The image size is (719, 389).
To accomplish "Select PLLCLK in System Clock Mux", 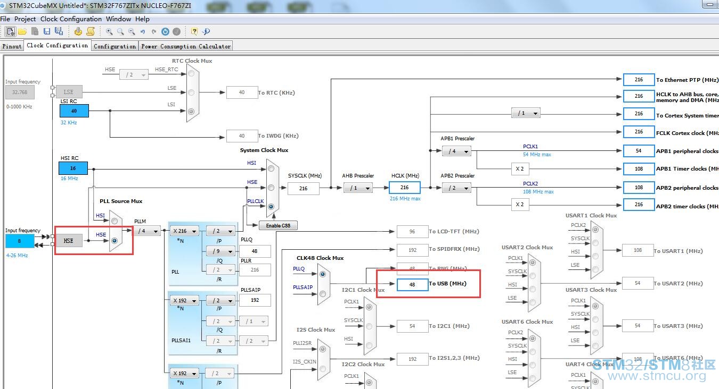I will pos(272,207).
